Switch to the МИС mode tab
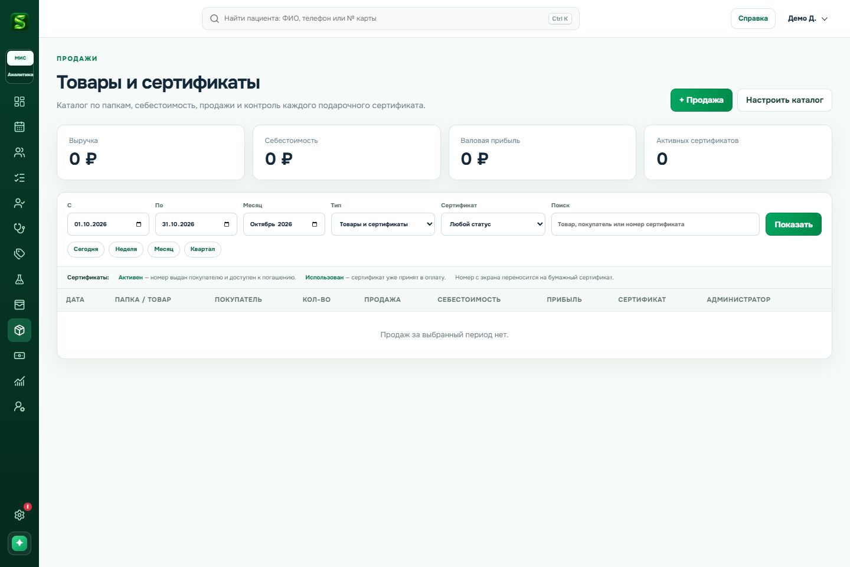 coord(20,58)
